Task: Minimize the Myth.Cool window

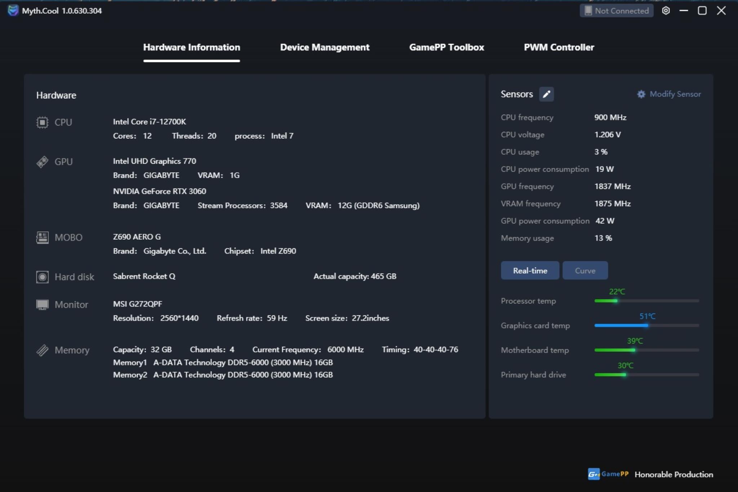Action: point(684,11)
